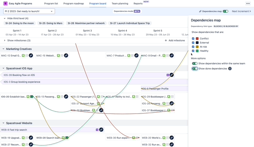
Task: Click the plus icon for Add milestone
Action: (x=166, y=40)
